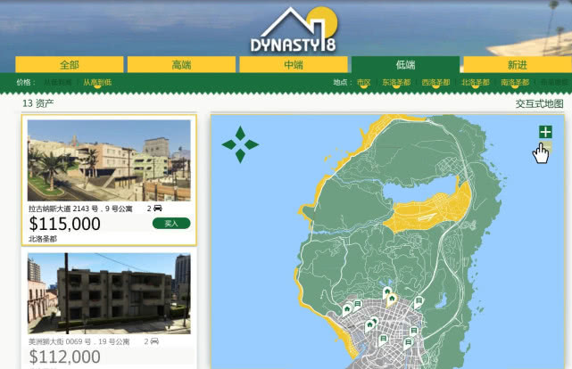Click the car icon on the $115,000 listing
The image size is (572, 369).
click(x=158, y=208)
